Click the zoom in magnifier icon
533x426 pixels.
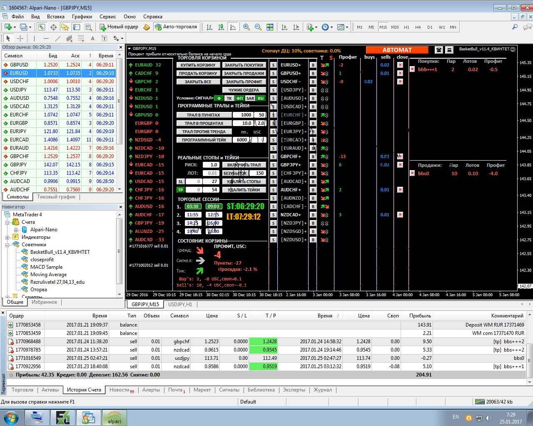tap(247, 27)
